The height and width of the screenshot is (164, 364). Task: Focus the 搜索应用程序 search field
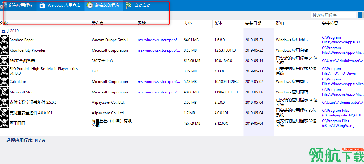333,15
